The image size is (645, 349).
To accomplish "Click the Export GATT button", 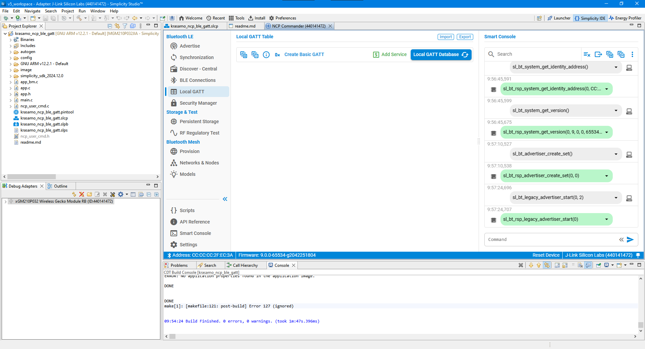I will point(465,37).
